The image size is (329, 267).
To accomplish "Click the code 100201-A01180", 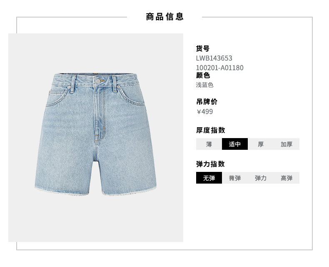I will (x=219, y=68).
